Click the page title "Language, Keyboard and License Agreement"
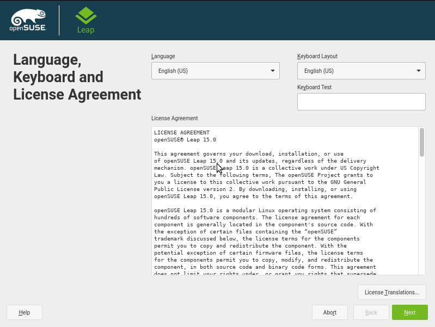 pos(77,77)
